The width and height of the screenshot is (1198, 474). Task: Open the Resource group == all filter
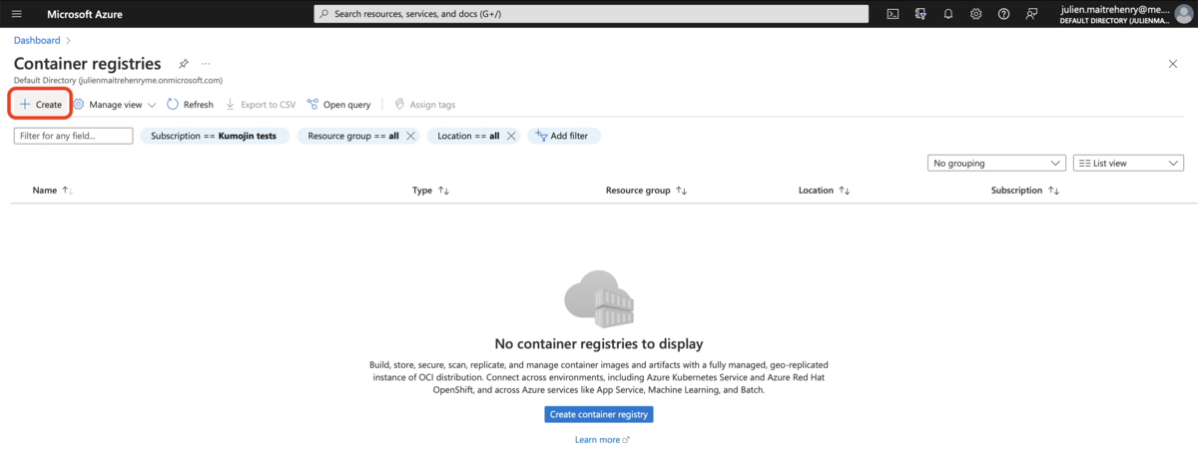(352, 136)
